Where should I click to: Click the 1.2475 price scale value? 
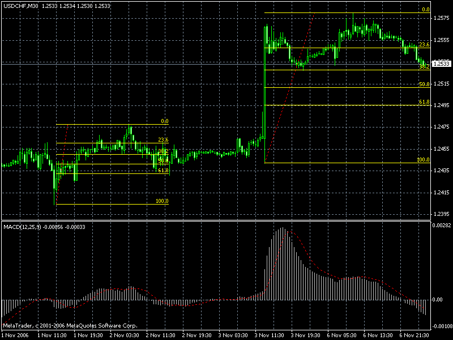point(441,127)
